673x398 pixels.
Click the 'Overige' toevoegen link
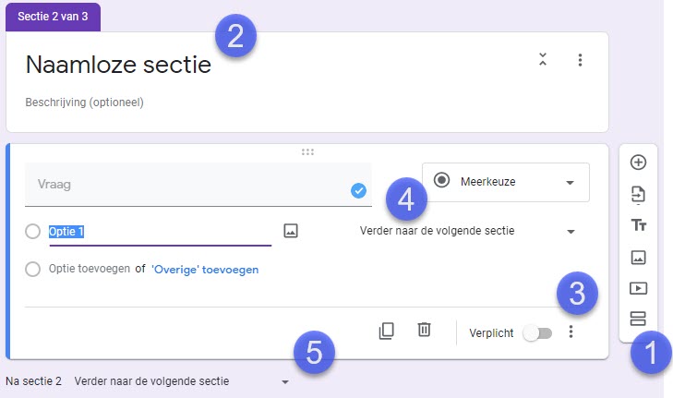(205, 270)
